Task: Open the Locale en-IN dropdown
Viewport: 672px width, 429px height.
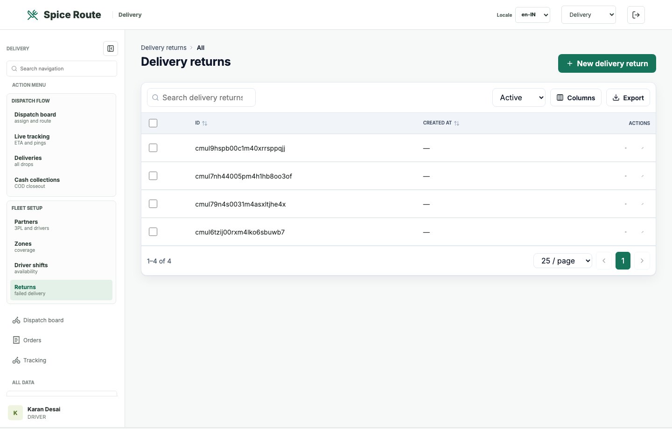Action: pos(532,15)
